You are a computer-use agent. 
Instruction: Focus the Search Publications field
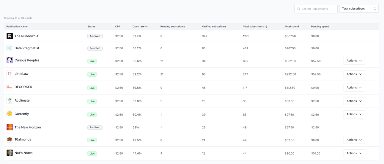[x=316, y=9]
